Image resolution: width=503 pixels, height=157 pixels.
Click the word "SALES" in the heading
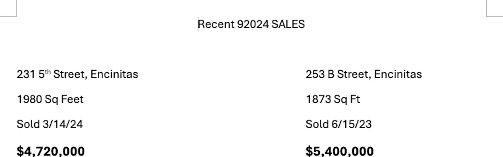(x=288, y=24)
